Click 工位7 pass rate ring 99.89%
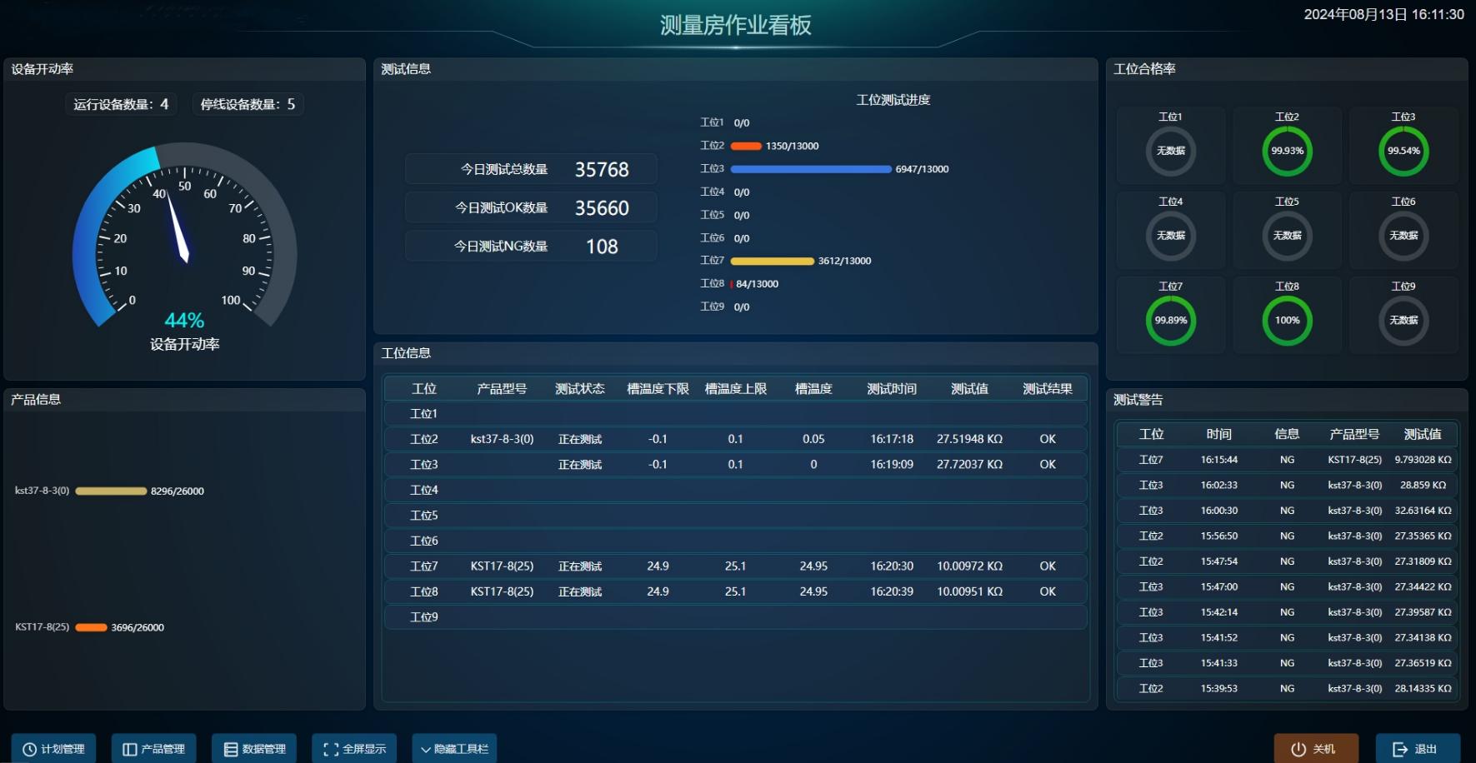1476x763 pixels. pyautogui.click(x=1171, y=321)
